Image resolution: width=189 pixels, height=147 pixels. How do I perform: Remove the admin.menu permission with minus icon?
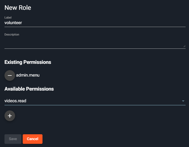coord(10,75)
